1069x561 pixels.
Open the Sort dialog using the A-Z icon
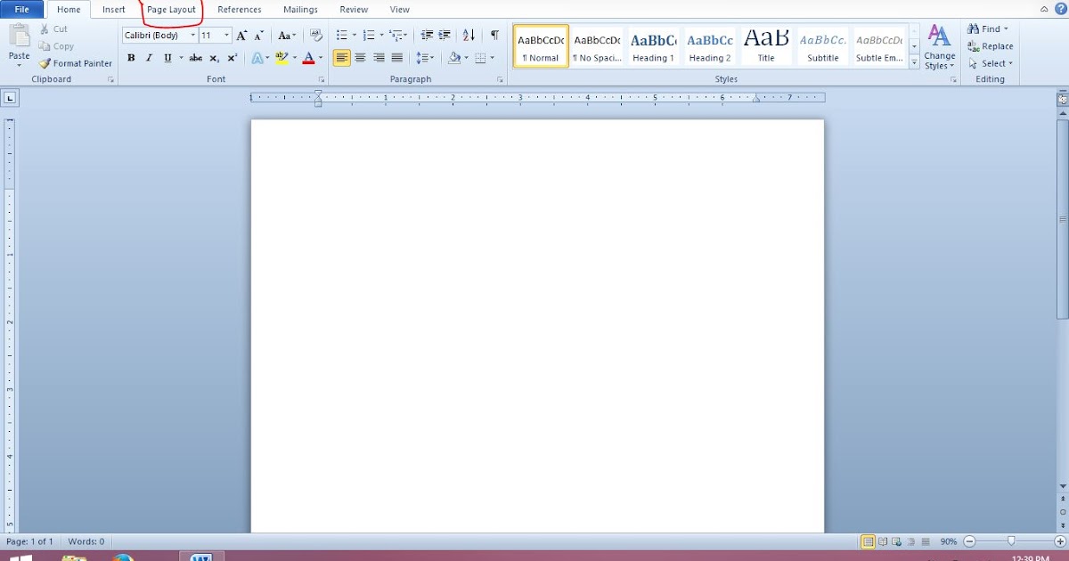[469, 33]
